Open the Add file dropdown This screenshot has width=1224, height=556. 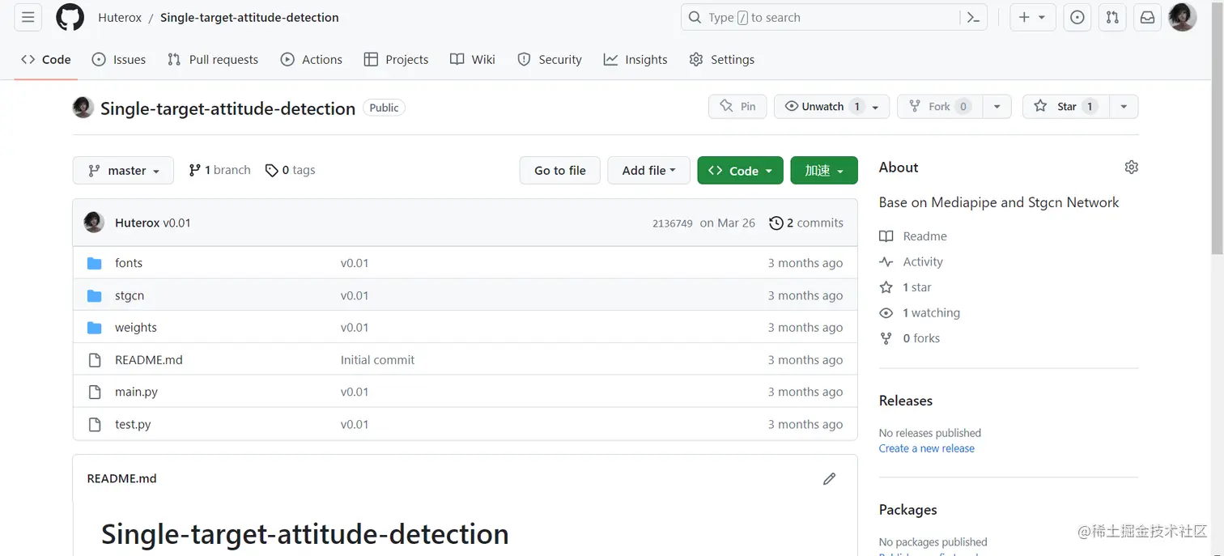648,170
